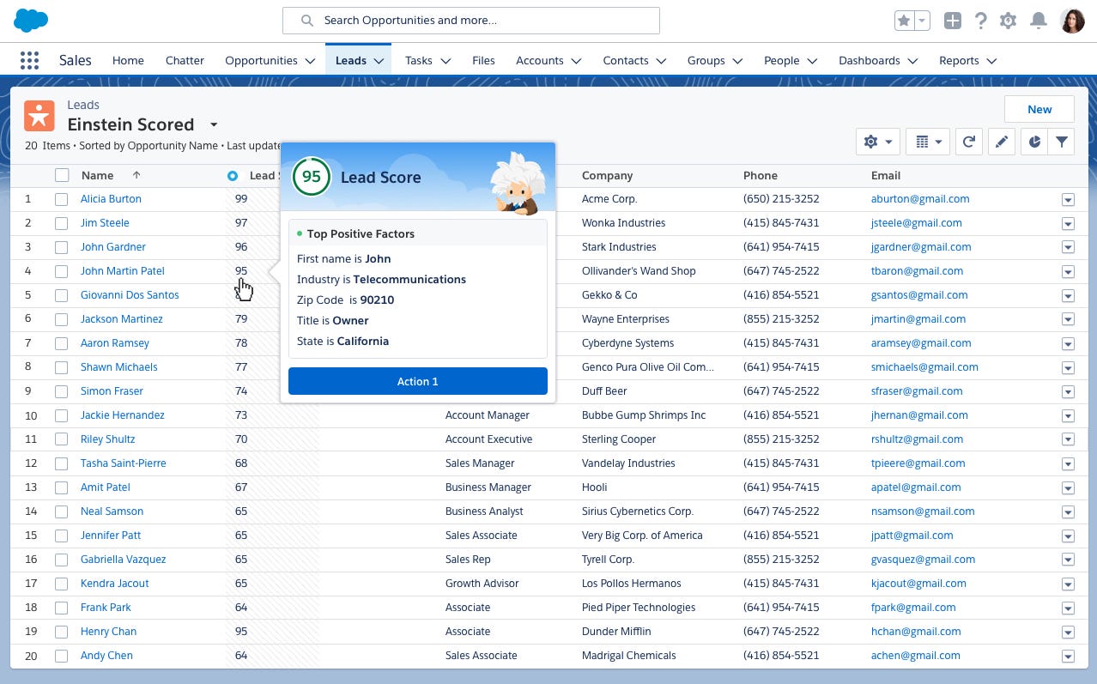Open the Notifications bell
The image size is (1097, 684).
pos(1039,21)
